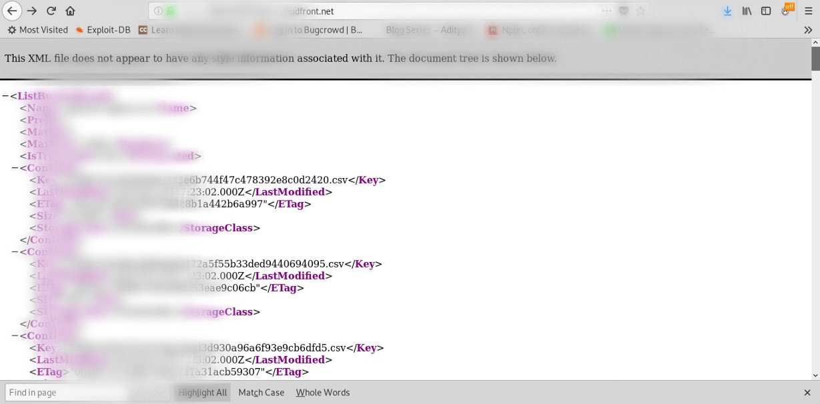The height and width of the screenshot is (404, 820).
Task: Open the Most Visited bookmarks folder
Action: [37, 30]
